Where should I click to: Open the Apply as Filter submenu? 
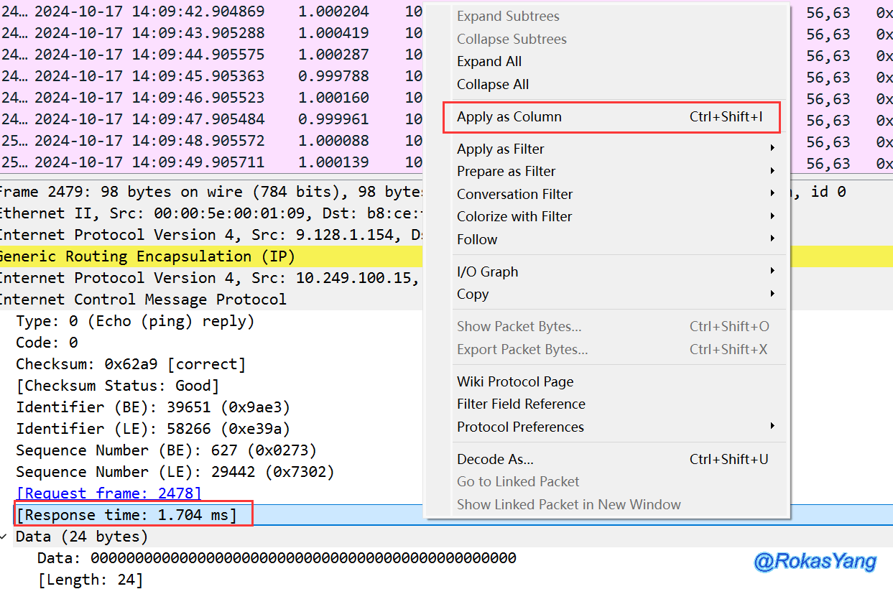click(501, 149)
